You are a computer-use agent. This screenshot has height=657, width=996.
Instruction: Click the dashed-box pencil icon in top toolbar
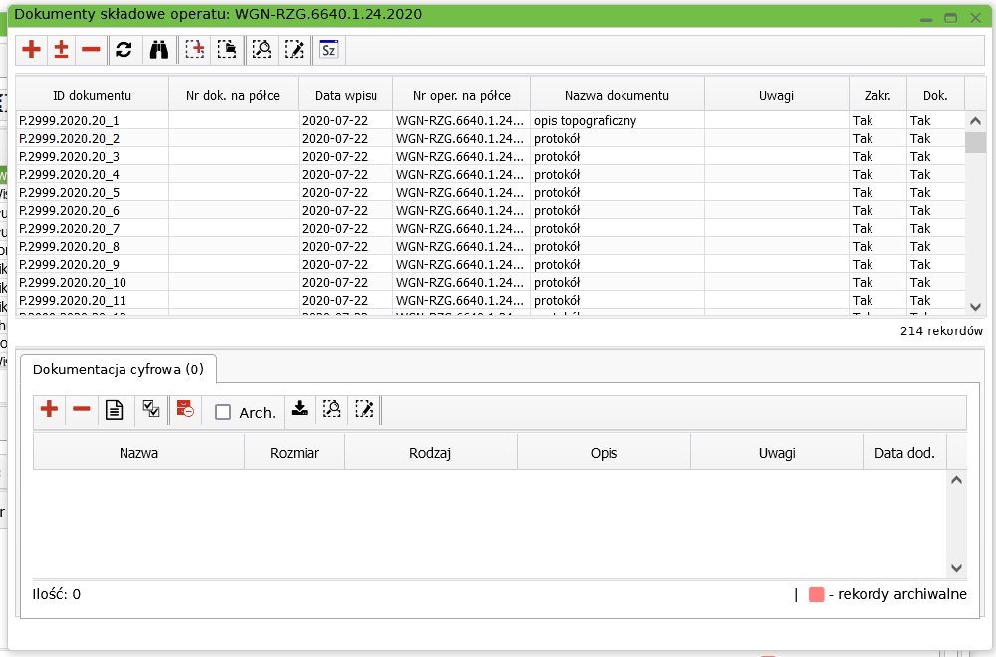(x=294, y=49)
